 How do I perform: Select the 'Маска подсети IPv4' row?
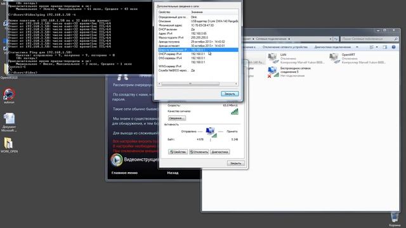coord(198,37)
